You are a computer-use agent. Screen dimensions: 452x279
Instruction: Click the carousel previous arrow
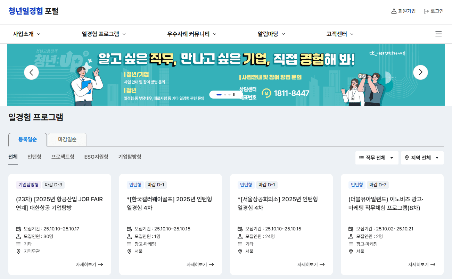pyautogui.click(x=31, y=72)
